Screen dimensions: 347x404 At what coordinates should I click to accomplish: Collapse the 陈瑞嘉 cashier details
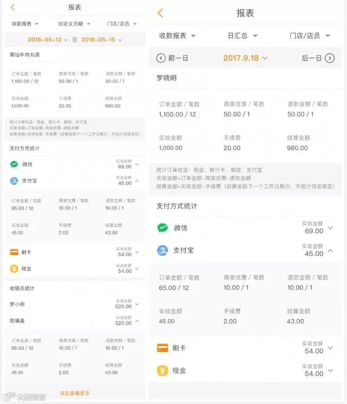click(x=137, y=321)
